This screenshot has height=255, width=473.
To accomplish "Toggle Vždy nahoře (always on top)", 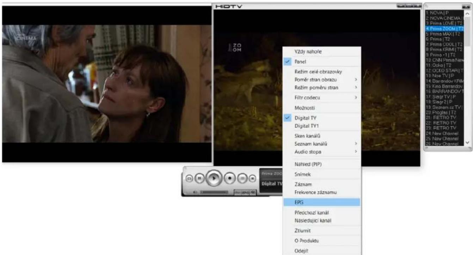I will (x=322, y=52).
